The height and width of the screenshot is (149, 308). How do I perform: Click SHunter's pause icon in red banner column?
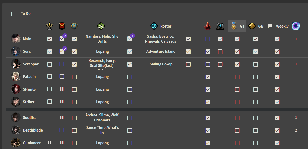pos(62,89)
